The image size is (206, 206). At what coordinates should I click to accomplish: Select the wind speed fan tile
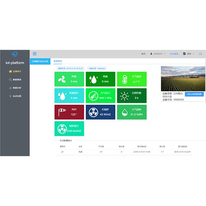(x=69, y=79)
